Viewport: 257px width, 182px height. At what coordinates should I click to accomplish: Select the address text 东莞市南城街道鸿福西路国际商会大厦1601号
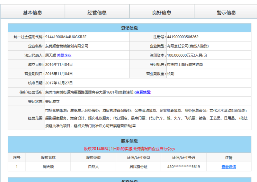pyautogui.click(x=82, y=92)
